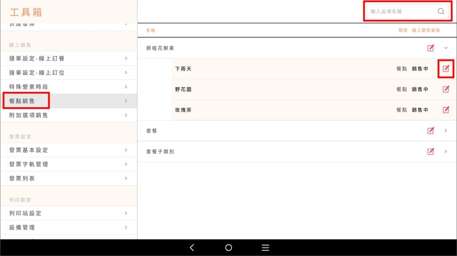
Task: Edit the 妍植花鮮果 category
Action: (x=431, y=48)
